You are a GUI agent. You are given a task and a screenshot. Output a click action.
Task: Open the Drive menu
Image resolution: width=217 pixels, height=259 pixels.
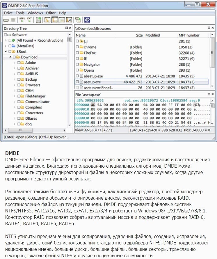(8, 13)
